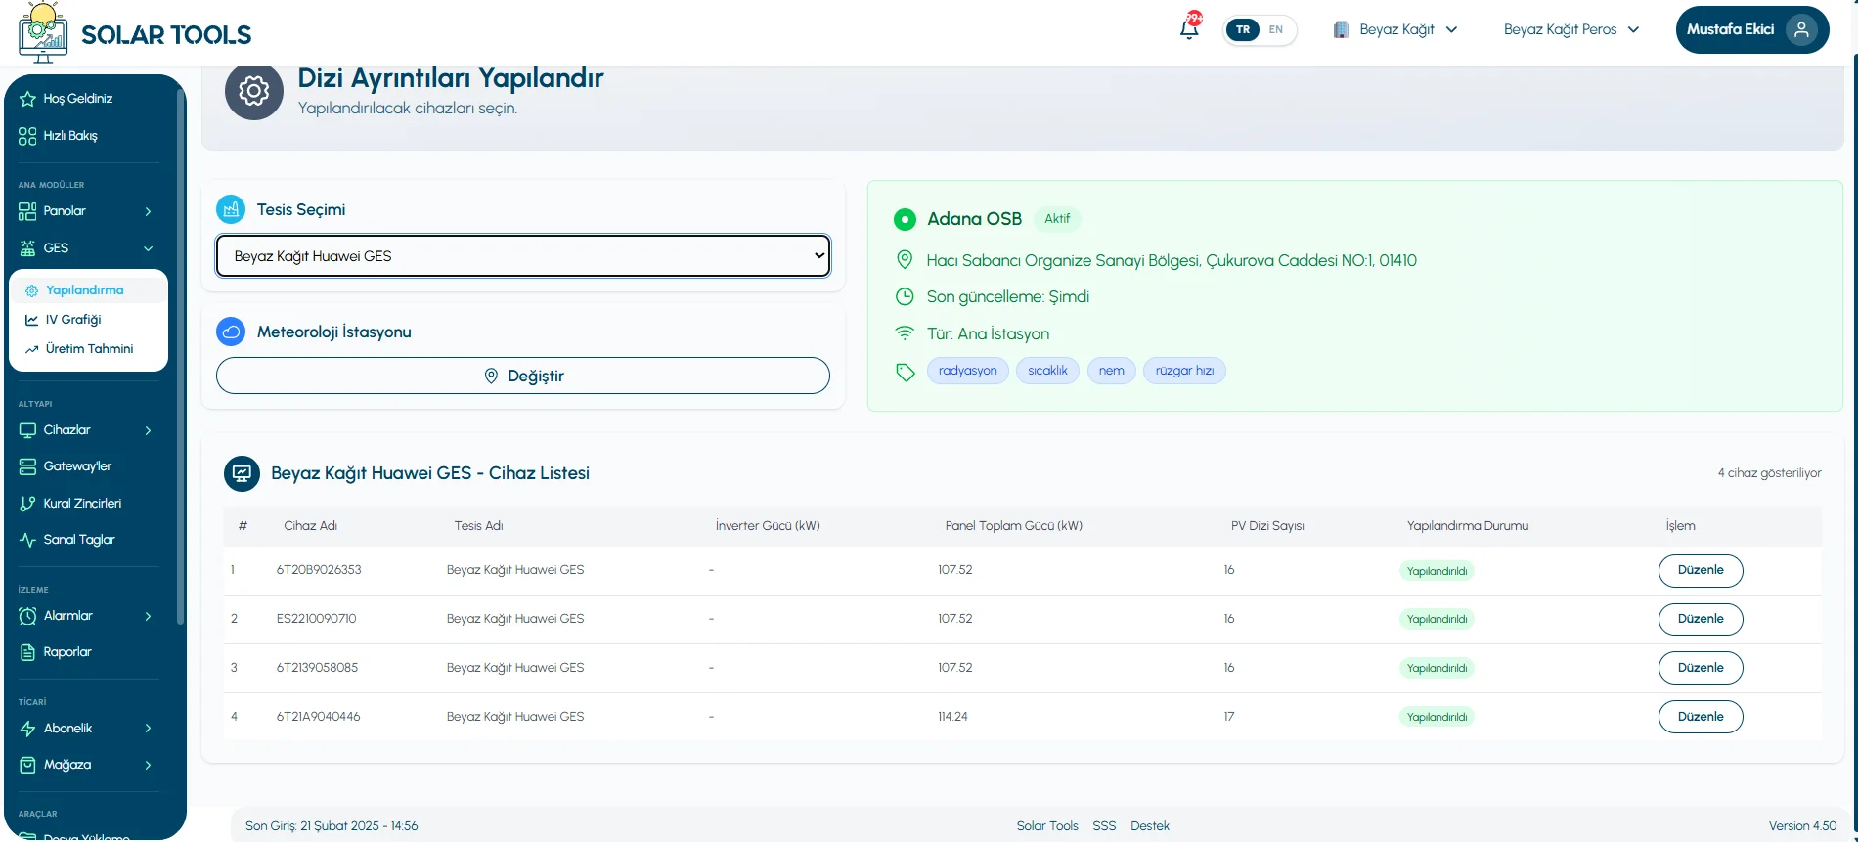Screen dimensions: 1858x842
Task: Click the 114.24 panel power value
Action: pos(952,717)
